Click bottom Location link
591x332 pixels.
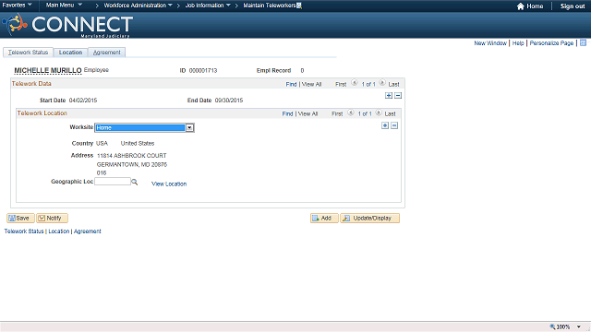tap(59, 231)
